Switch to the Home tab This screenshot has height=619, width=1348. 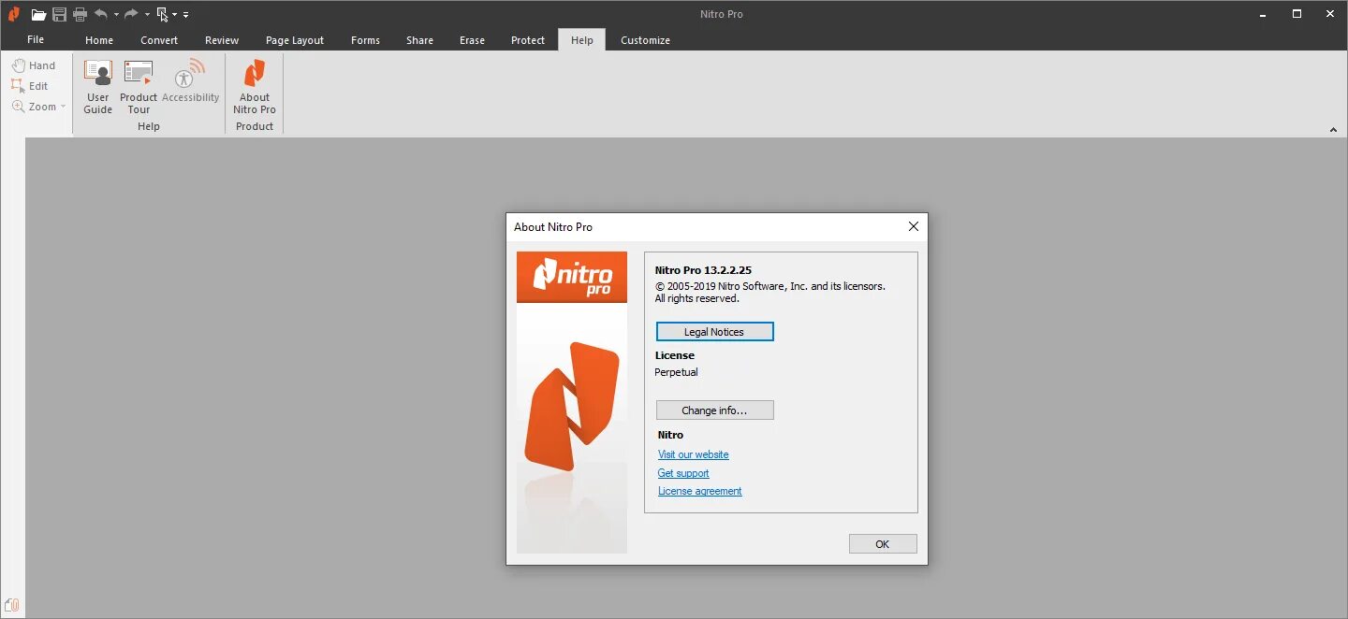pos(99,40)
